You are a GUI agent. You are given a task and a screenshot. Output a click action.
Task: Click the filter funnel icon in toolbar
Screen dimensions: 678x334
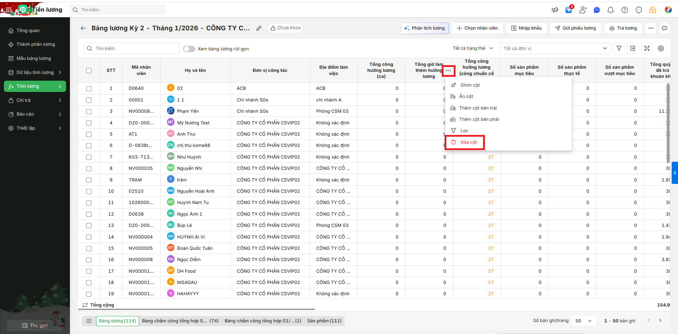pyautogui.click(x=619, y=49)
